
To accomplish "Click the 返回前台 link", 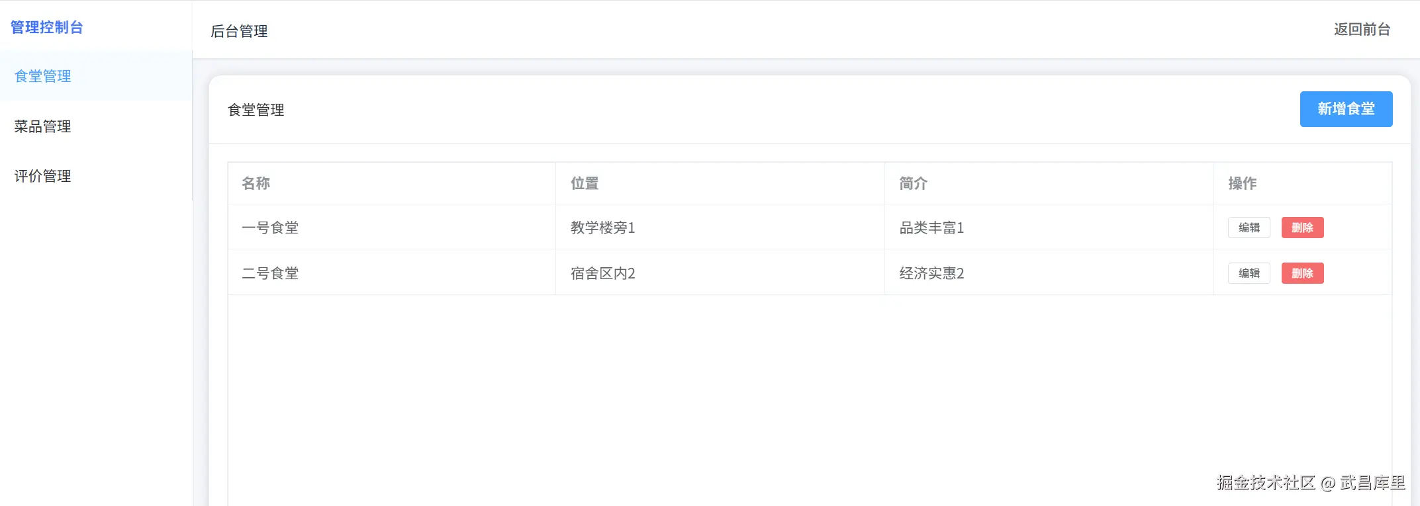I will [x=1362, y=29].
